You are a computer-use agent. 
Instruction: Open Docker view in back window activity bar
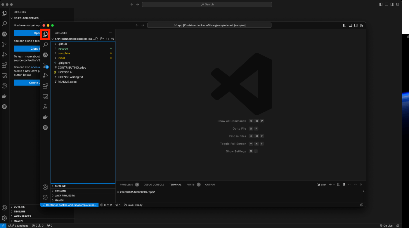(x=4, y=96)
